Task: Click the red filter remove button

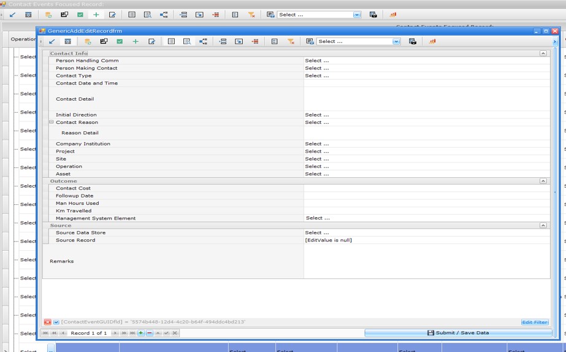Action: 47,322
